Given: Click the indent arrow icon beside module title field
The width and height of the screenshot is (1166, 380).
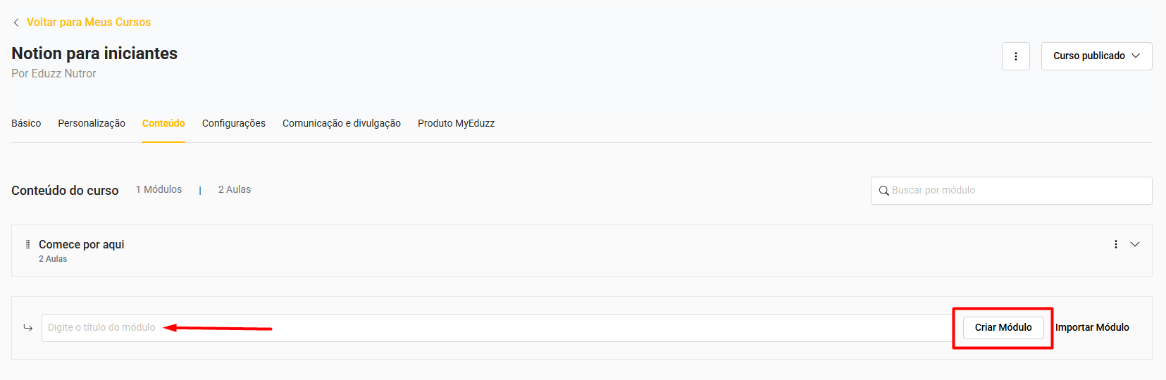Looking at the screenshot, I should click(27, 328).
